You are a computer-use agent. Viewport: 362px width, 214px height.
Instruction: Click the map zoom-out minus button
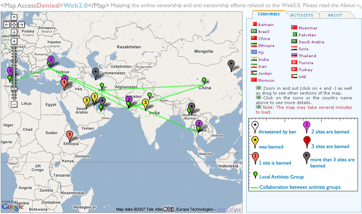tap(14, 104)
